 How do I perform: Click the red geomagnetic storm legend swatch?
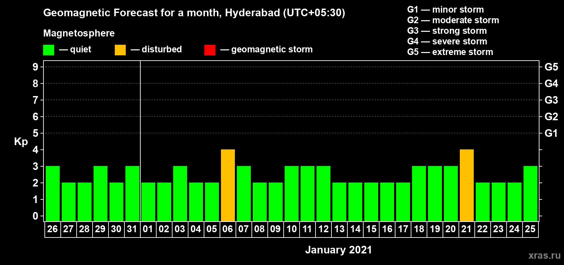click(210, 50)
